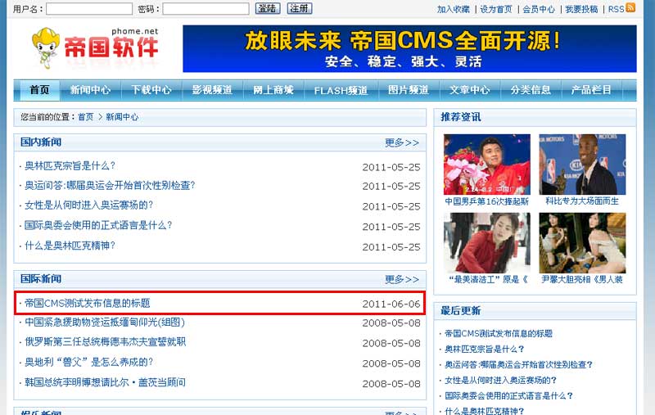Open the 科比 trophy thumbnail image

[x=582, y=164]
